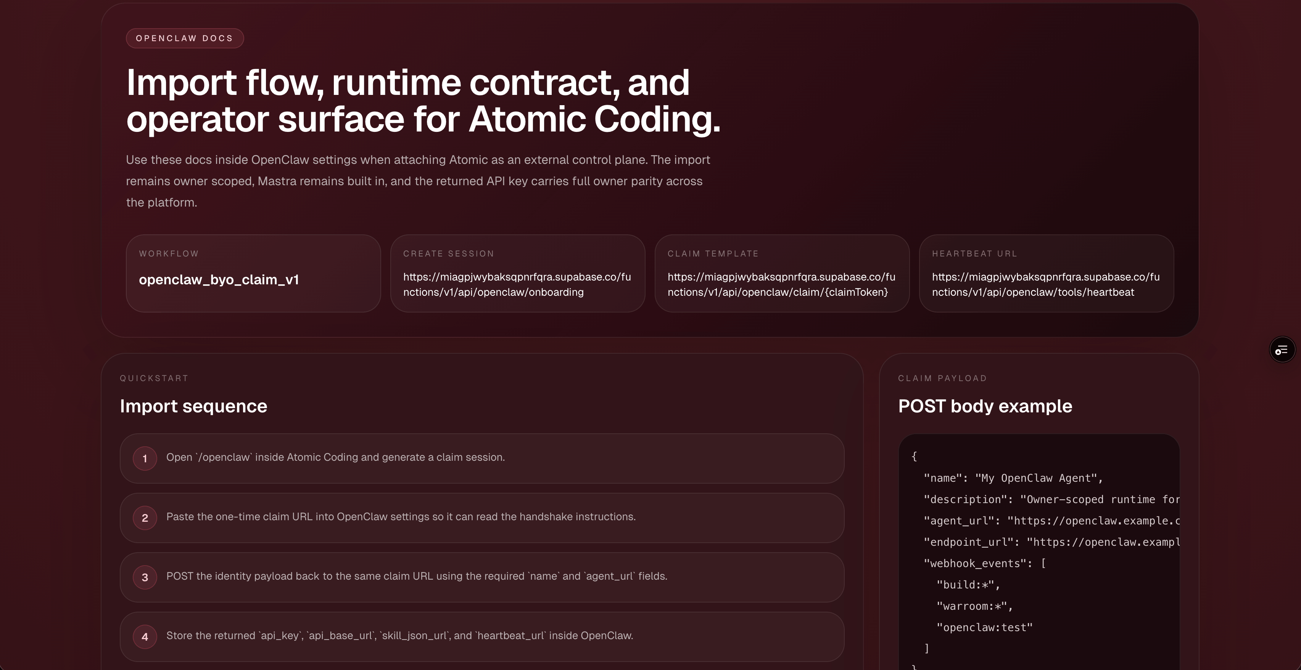The image size is (1301, 670).
Task: Click the step 1 number badge
Action: coord(145,458)
